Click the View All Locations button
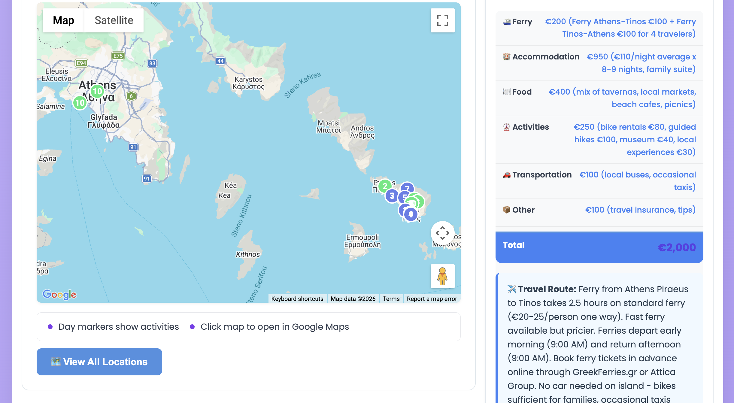Viewport: 734px width, 403px height. (99, 362)
